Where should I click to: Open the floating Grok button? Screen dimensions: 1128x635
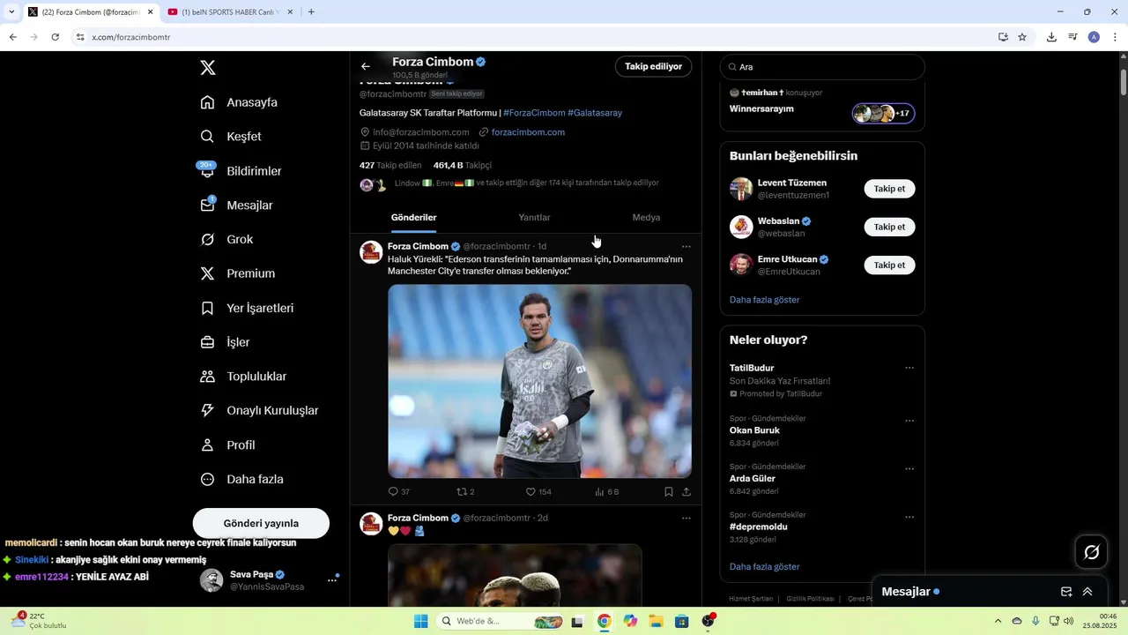click(x=1091, y=552)
